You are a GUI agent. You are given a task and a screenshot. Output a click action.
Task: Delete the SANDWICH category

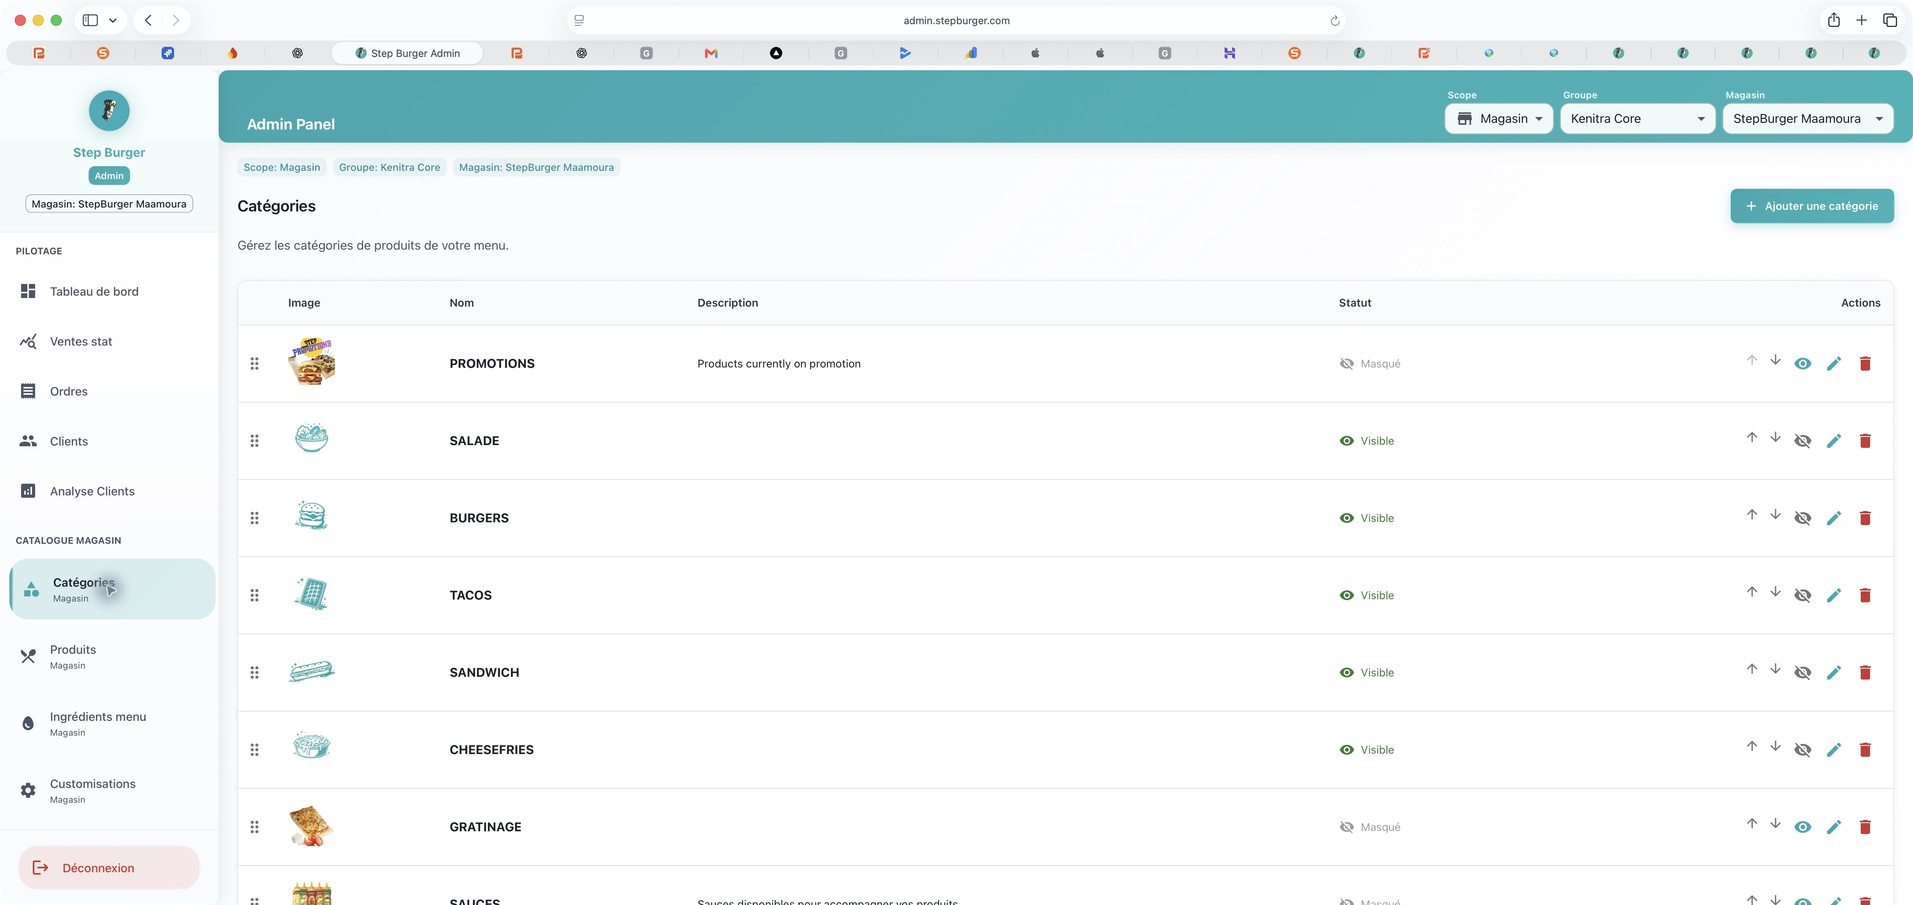1865,672
